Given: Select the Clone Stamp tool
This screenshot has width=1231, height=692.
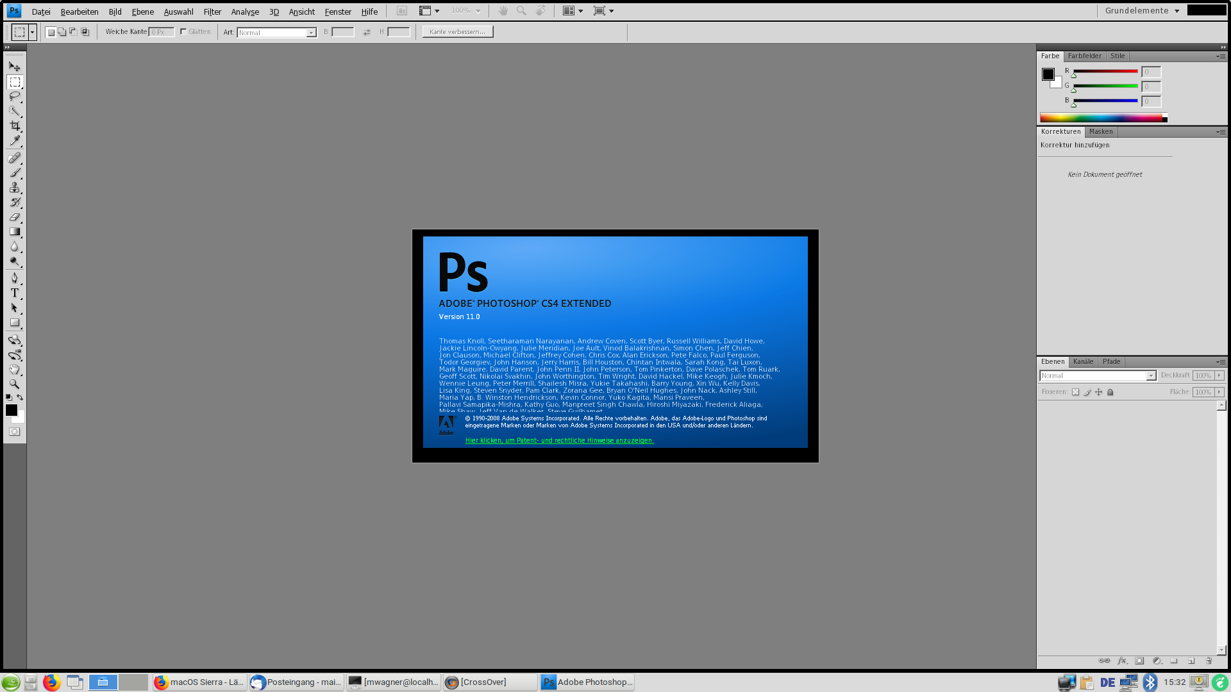Looking at the screenshot, I should 14,186.
